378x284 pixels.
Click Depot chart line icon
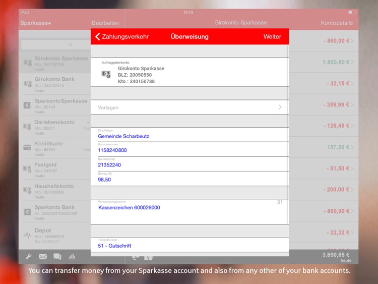click(x=27, y=235)
